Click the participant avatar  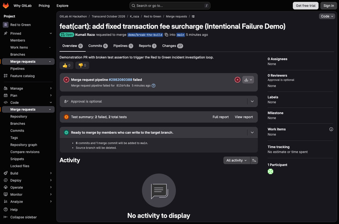coord(270,171)
